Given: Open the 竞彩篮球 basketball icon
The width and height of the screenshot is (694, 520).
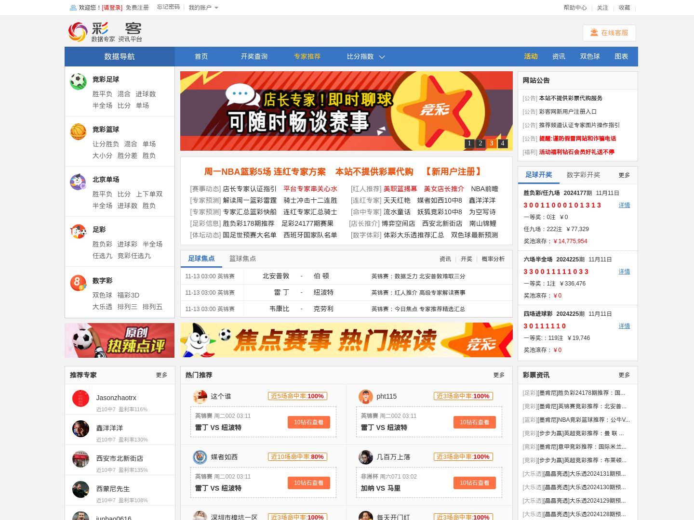Looking at the screenshot, I should (78, 131).
